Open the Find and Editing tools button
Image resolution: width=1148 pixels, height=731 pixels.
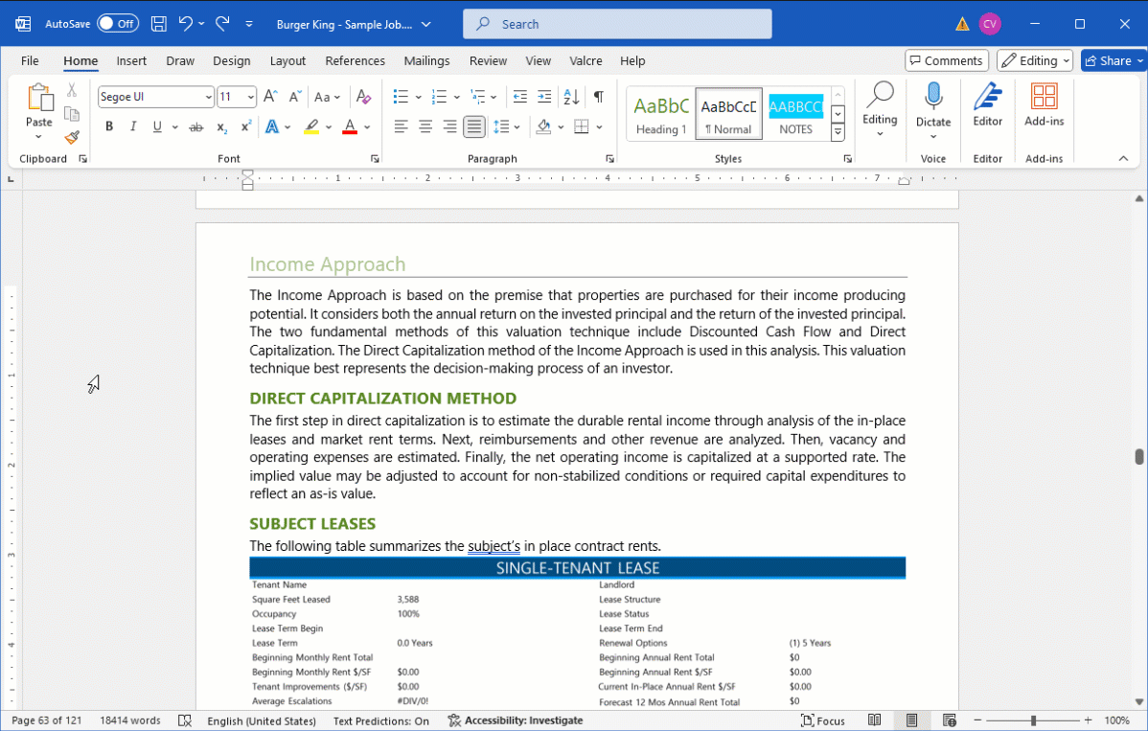click(880, 110)
